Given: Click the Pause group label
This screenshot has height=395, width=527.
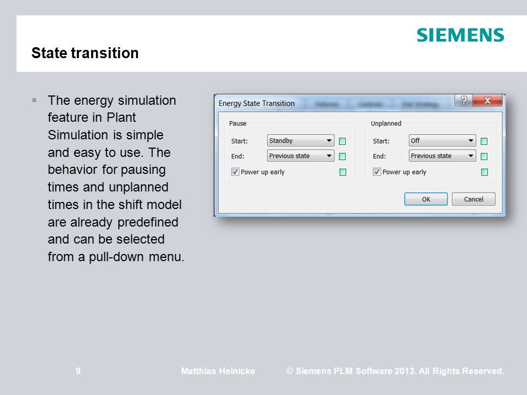Looking at the screenshot, I should tap(238, 123).
